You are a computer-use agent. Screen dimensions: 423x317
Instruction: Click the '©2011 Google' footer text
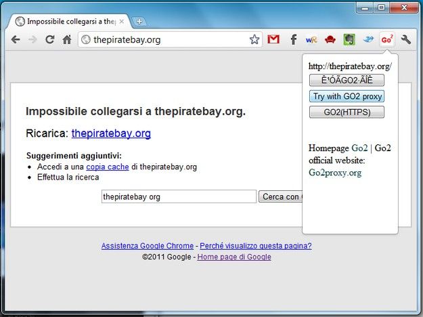point(166,257)
